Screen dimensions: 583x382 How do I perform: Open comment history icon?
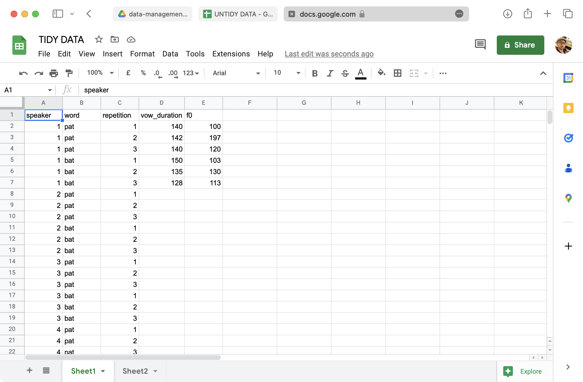tap(480, 45)
